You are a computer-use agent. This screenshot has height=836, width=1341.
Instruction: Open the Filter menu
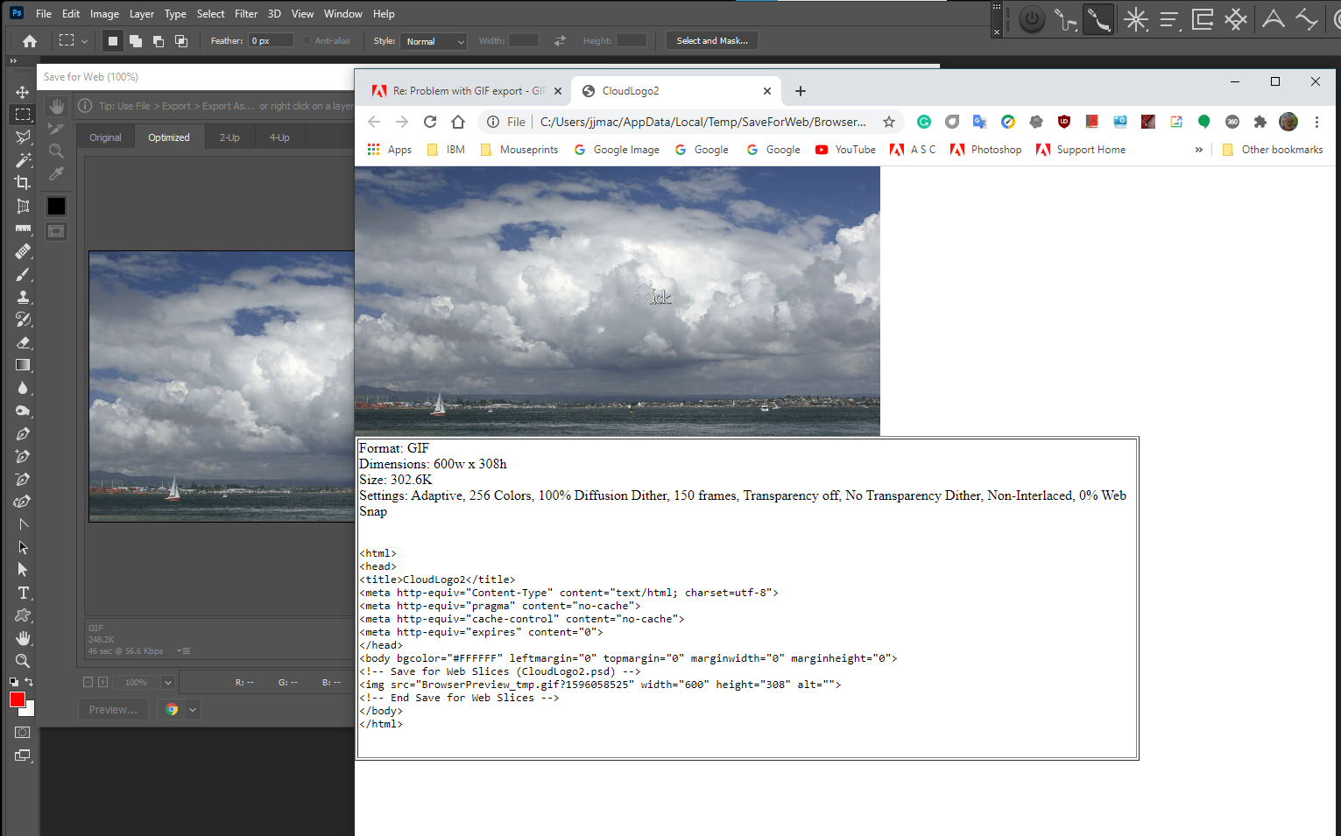point(246,13)
